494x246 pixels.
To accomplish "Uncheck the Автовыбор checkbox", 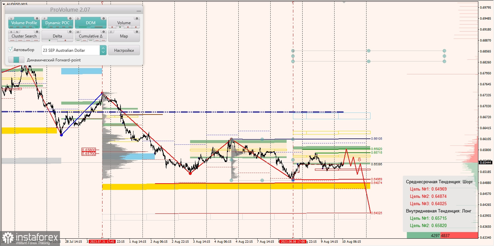I will 11,49.
